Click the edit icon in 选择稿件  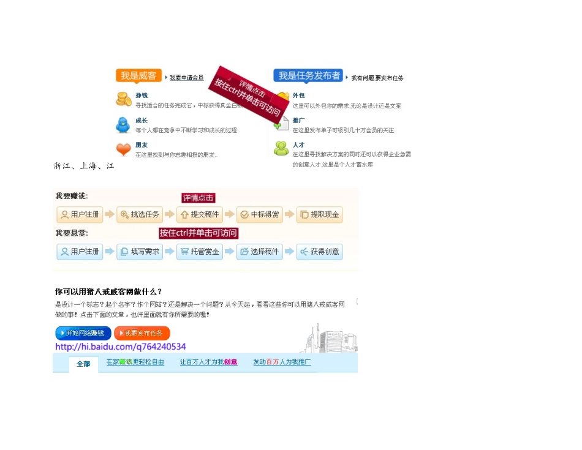tap(244, 252)
